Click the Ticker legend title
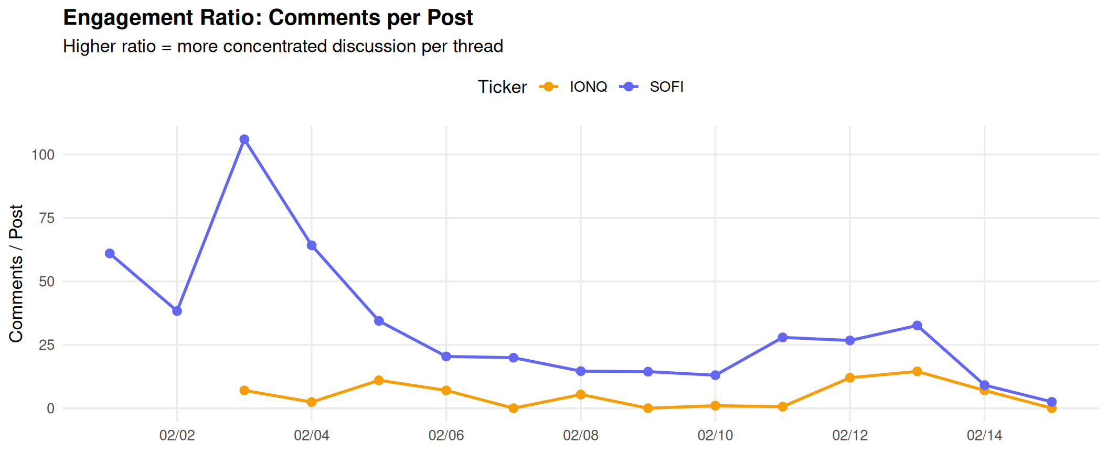 502,87
